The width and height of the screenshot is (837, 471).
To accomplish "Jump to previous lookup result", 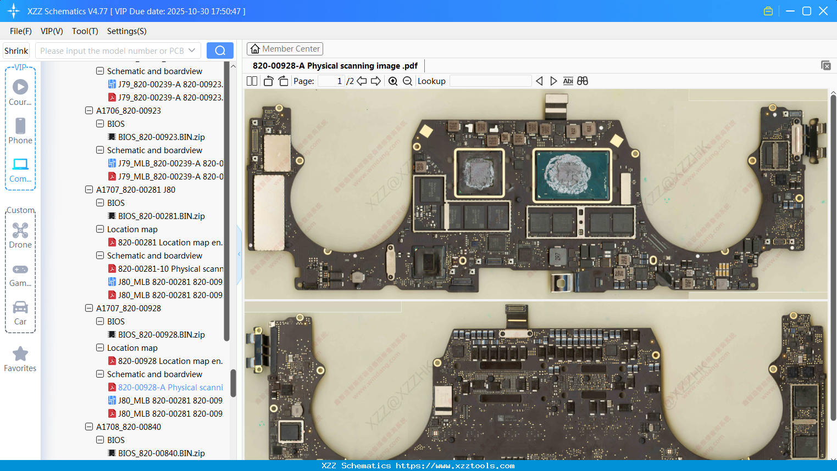I will (x=539, y=81).
